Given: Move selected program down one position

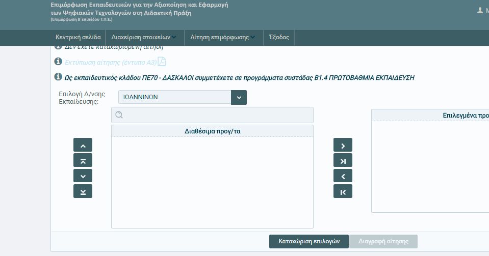Looking at the screenshot, I should click(83, 176).
